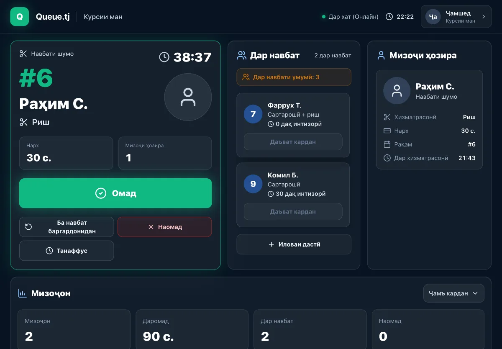The width and height of the screenshot is (502, 349).
Task: Open the Ҷамшед profile menu chevron
Action: (x=484, y=17)
